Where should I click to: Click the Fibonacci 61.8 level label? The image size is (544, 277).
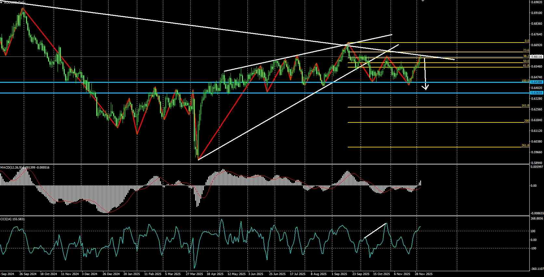coord(526,66)
